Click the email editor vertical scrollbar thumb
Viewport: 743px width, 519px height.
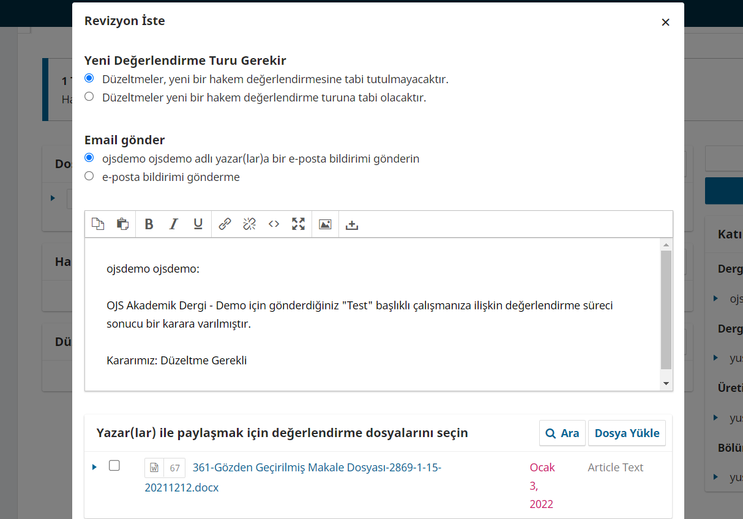[666, 310]
